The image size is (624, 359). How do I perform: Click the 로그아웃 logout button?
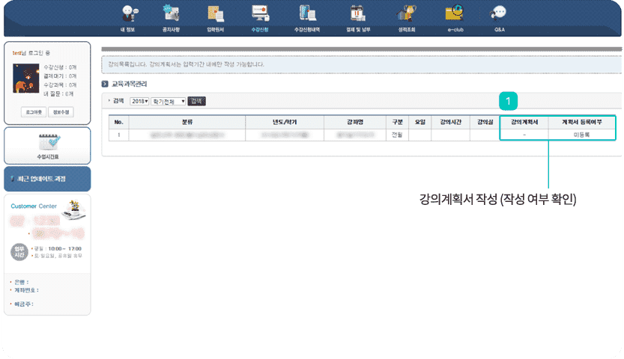tap(33, 111)
